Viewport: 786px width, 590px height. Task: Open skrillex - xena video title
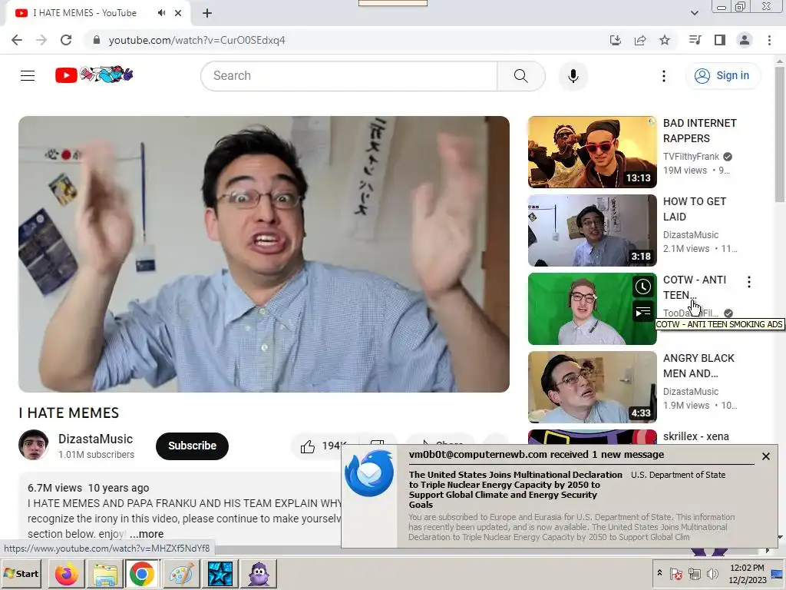tap(695, 436)
